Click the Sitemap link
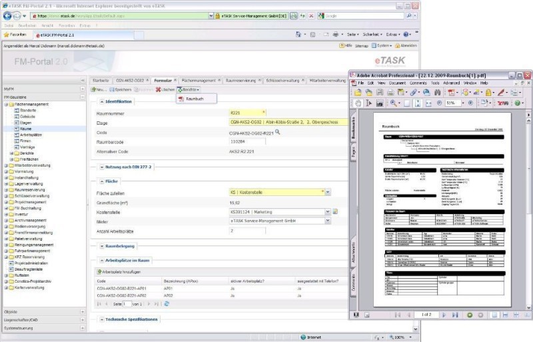 pos(362,45)
